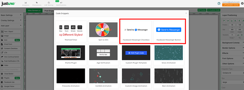Select the Iframe Plugin snippet
This screenshot has height=90, width=244.
[x=71, y=54]
